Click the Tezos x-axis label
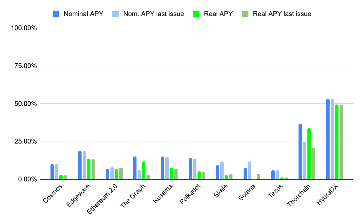 [275, 191]
